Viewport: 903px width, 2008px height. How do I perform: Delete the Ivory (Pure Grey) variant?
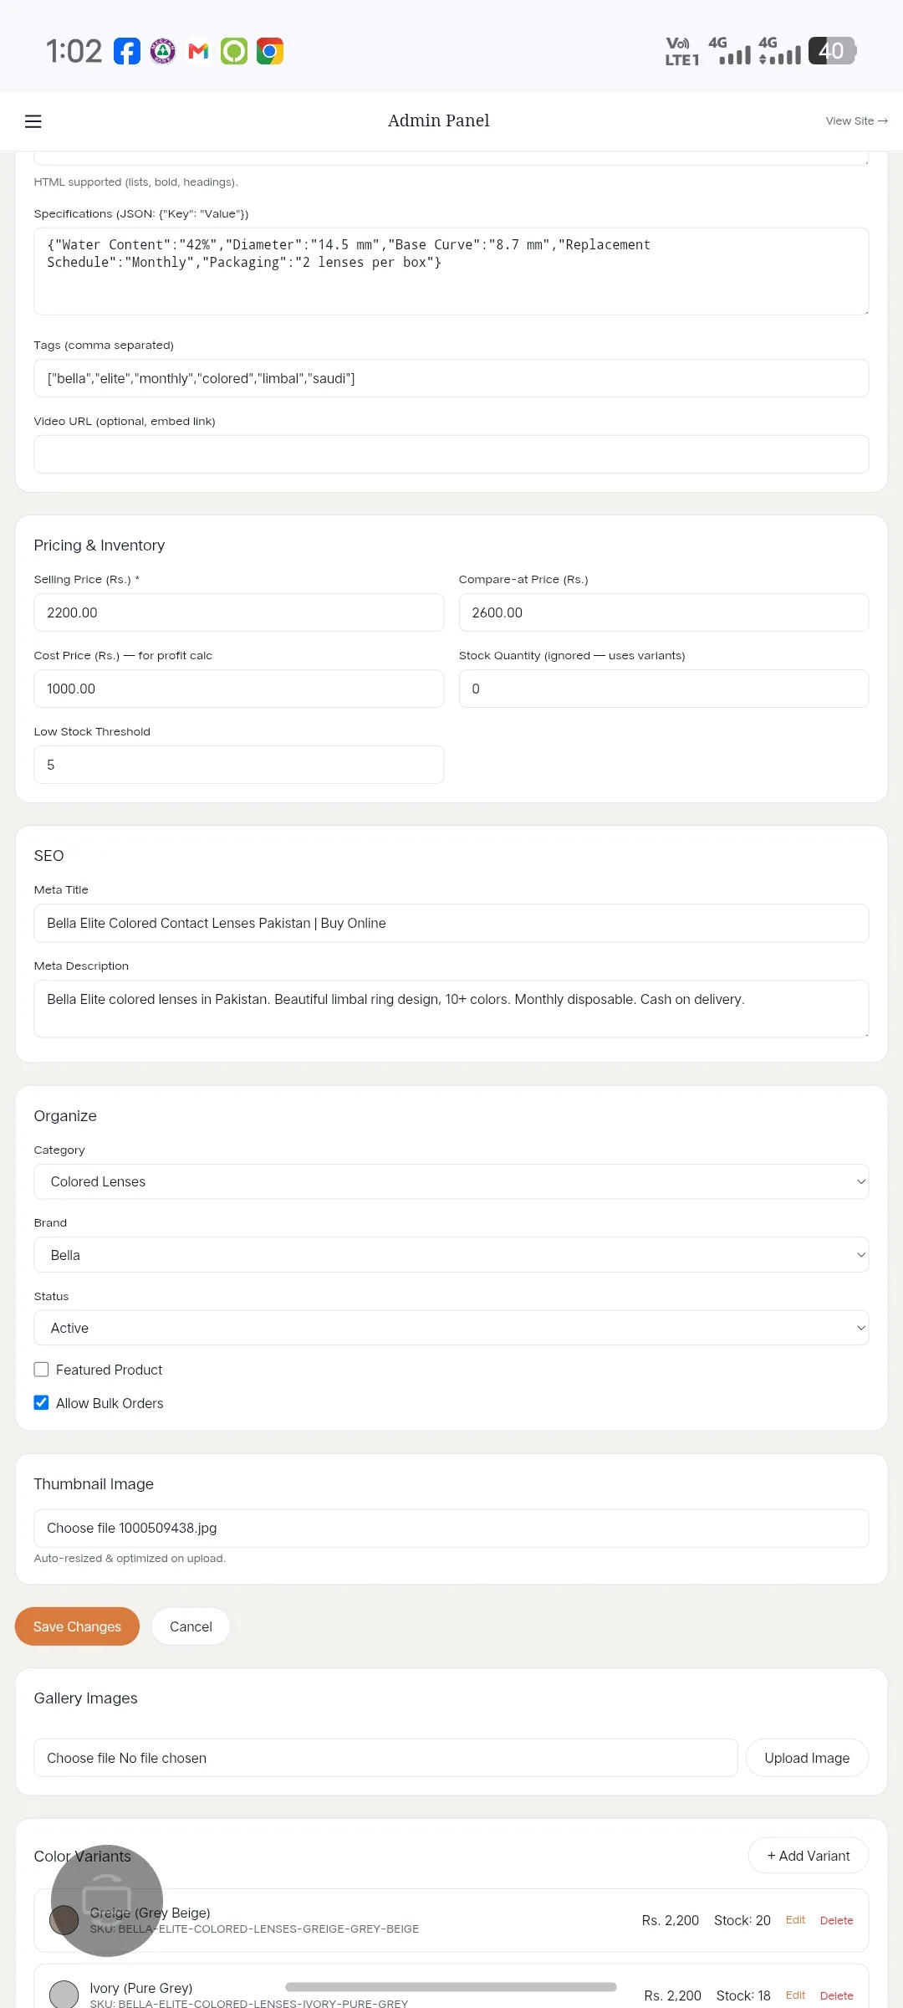click(x=836, y=1995)
